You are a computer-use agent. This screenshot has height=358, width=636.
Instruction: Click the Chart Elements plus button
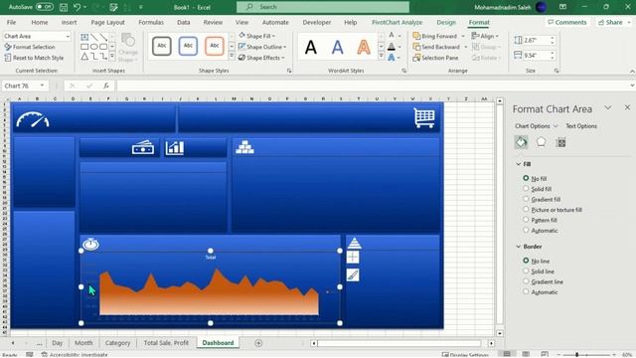(x=353, y=258)
